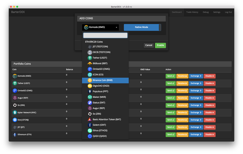Open the Settings tab
Viewport: 243px width, 154px height.
217,12
